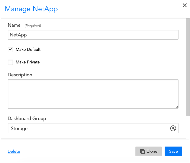Click the Dashboard Group field label
This screenshot has width=190, height=163.
click(27, 119)
